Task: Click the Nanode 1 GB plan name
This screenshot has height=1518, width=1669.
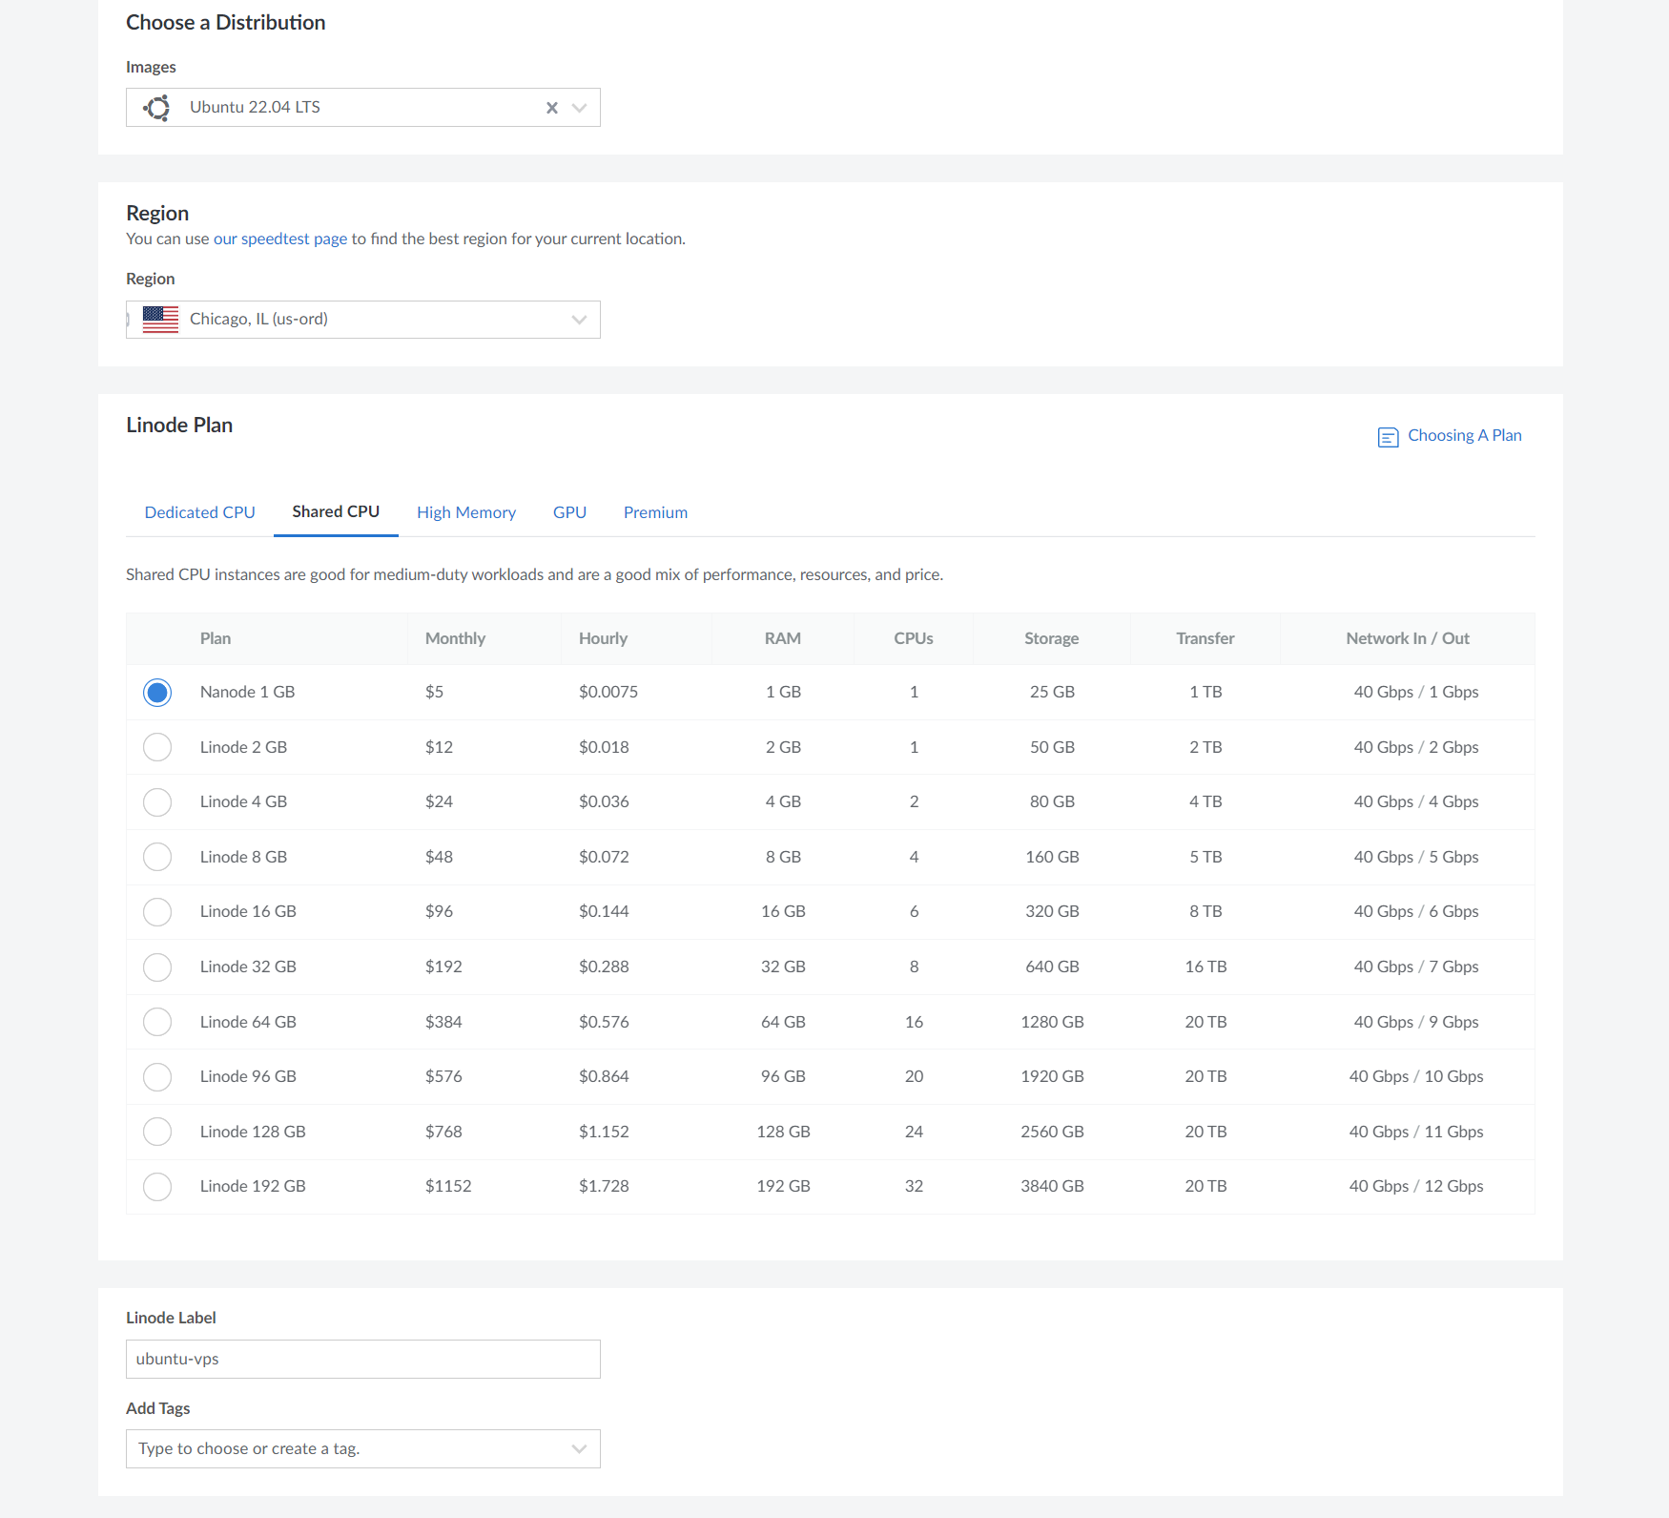Action: pos(247,692)
